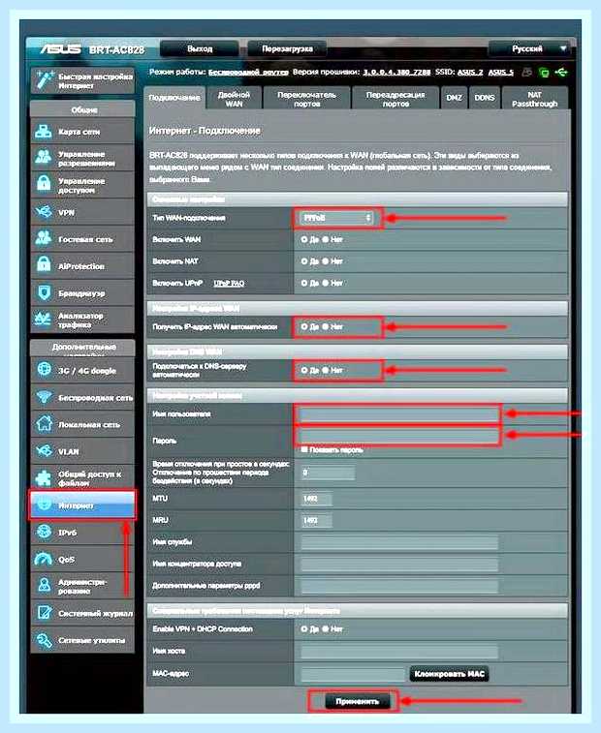
Task: Open the Network Tools (Сетевые утилиты) icon
Action: (44, 640)
